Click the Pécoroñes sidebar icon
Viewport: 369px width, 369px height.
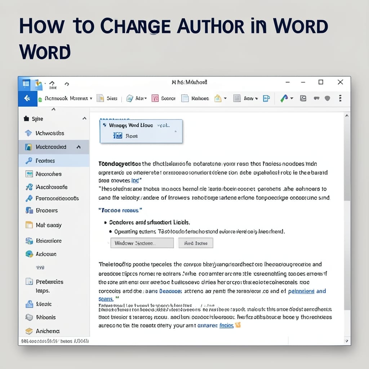[x=29, y=174]
